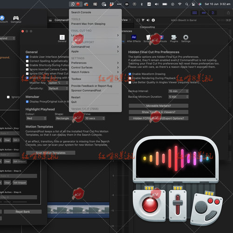233x233 pixels.
Task: Show the filter inspector icon
Action: tap(143, 20)
